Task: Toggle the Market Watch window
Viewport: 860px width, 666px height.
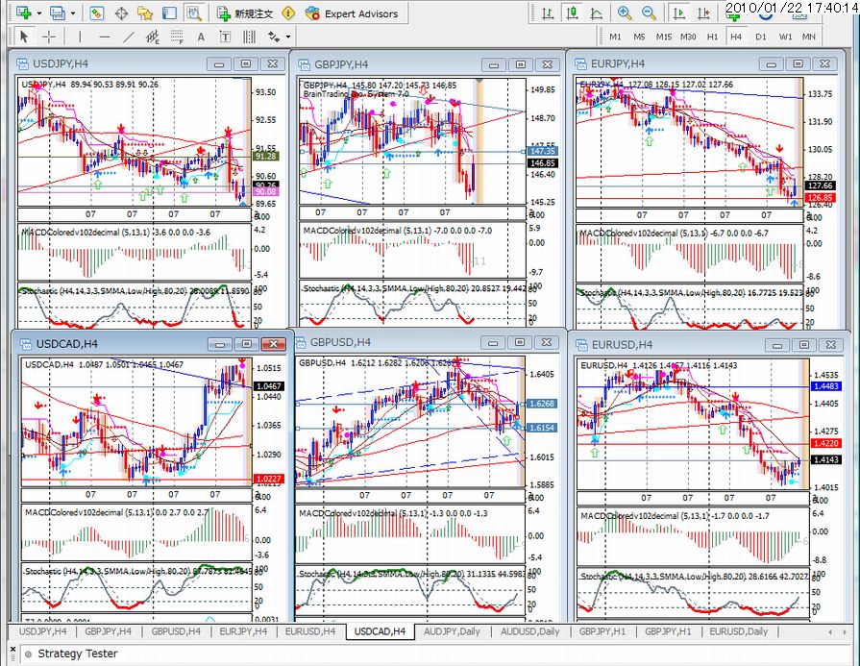Action: [x=96, y=13]
